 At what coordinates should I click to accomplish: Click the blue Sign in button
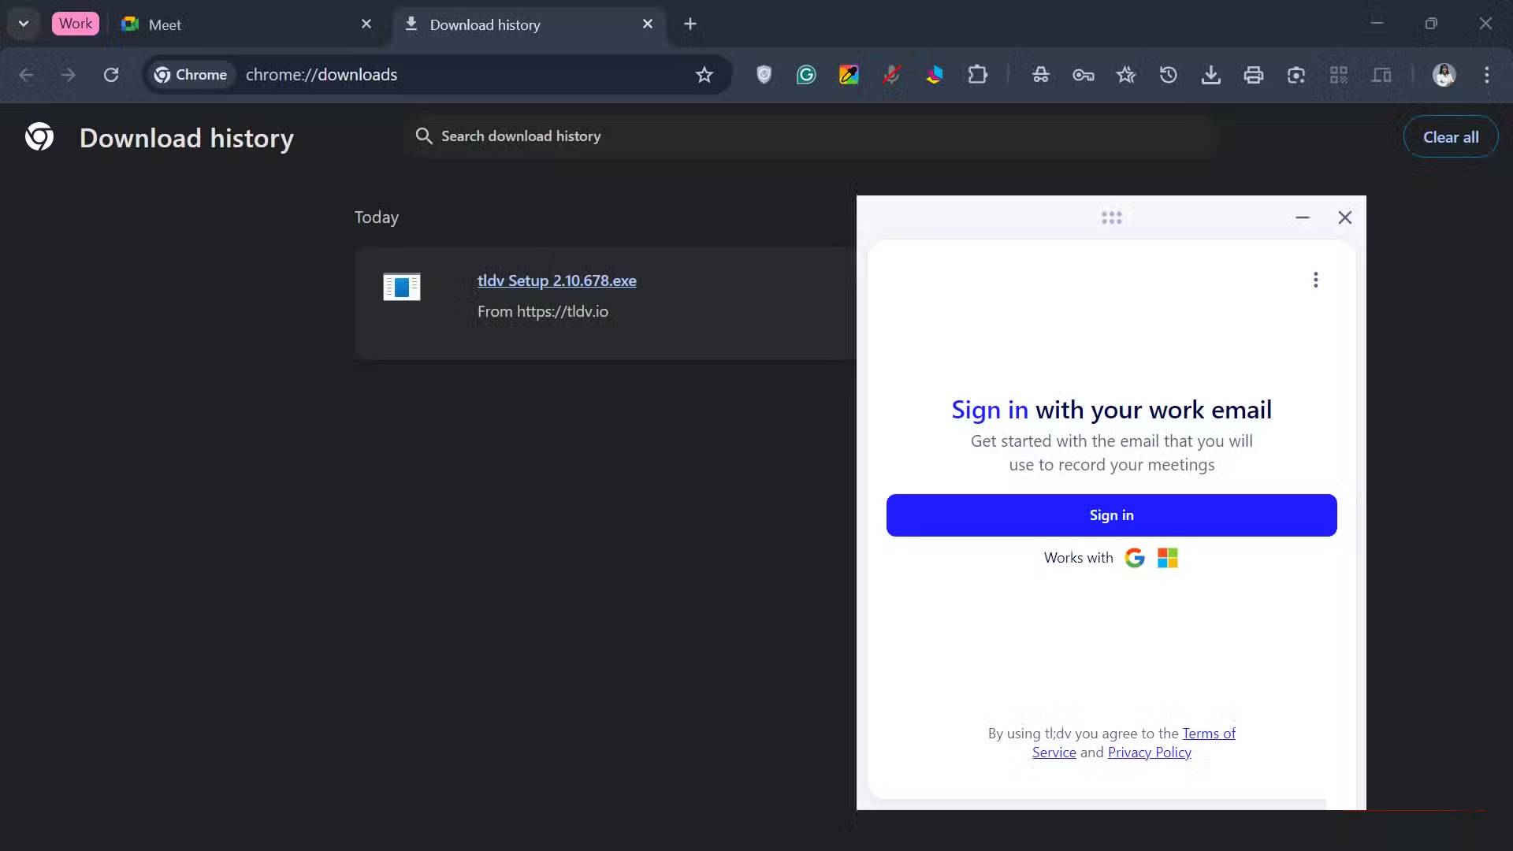(x=1111, y=515)
